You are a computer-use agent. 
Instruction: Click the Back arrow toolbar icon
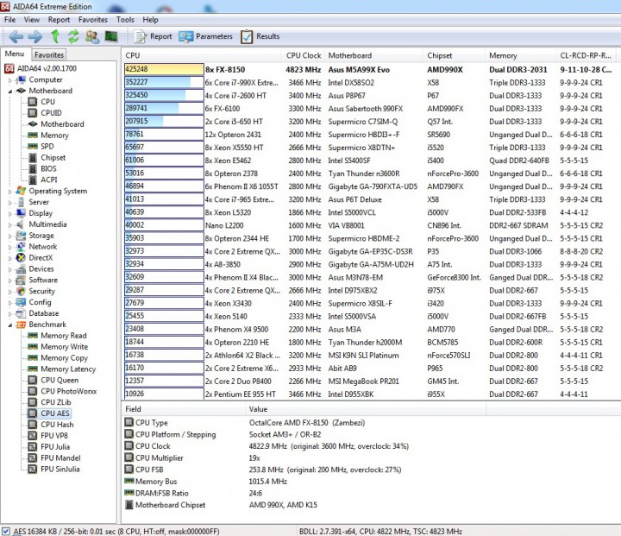(x=16, y=37)
